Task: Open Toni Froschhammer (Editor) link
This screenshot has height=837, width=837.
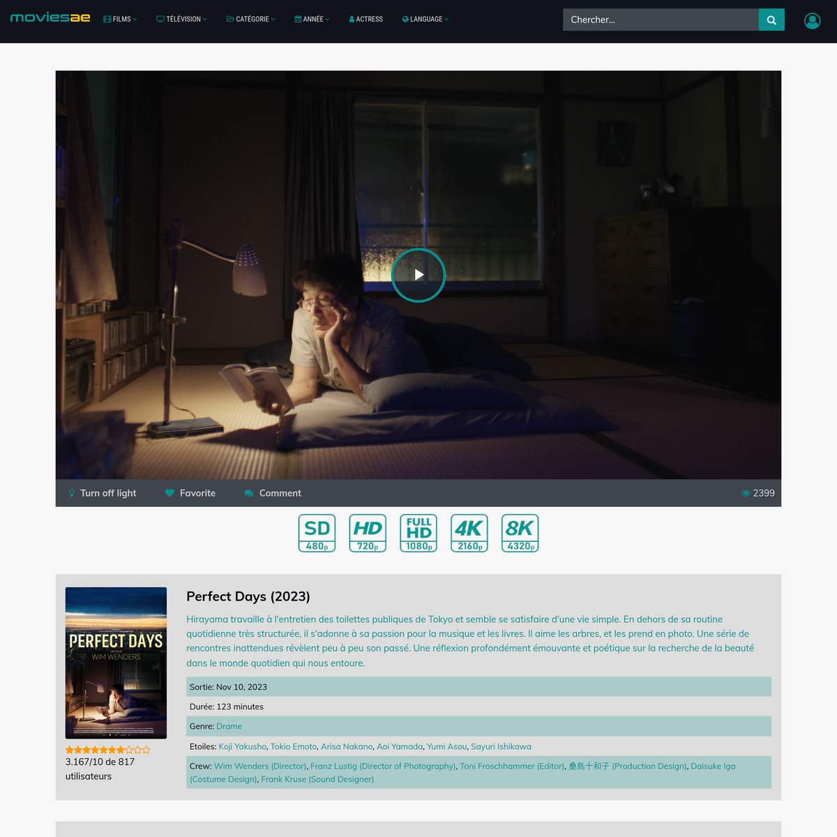Action: (512, 766)
